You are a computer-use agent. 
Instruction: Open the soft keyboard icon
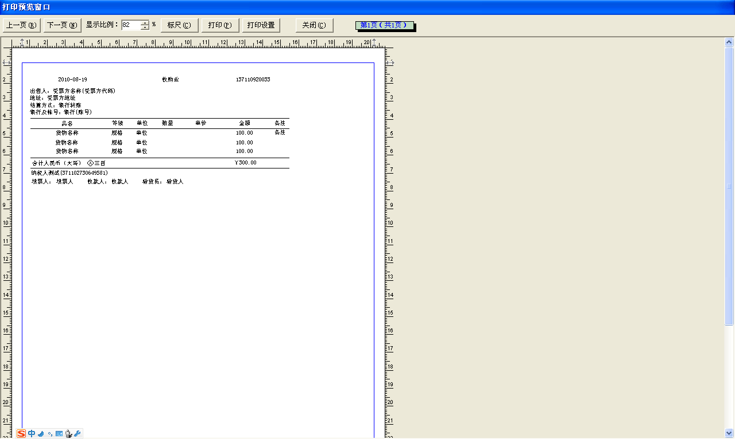pos(59,433)
